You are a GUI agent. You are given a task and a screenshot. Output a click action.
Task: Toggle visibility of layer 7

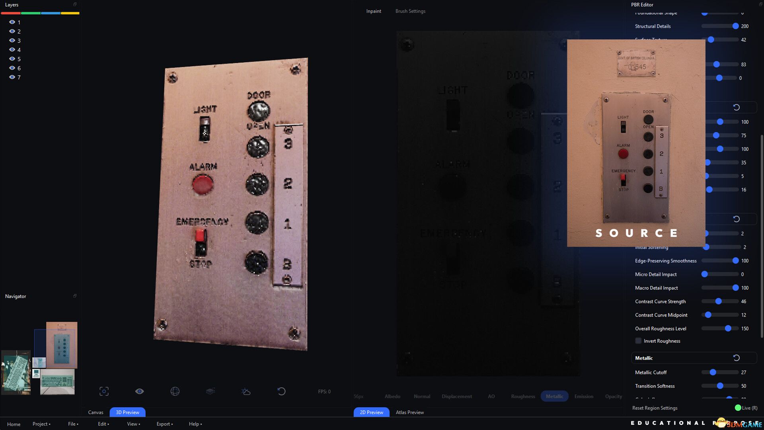click(x=12, y=77)
